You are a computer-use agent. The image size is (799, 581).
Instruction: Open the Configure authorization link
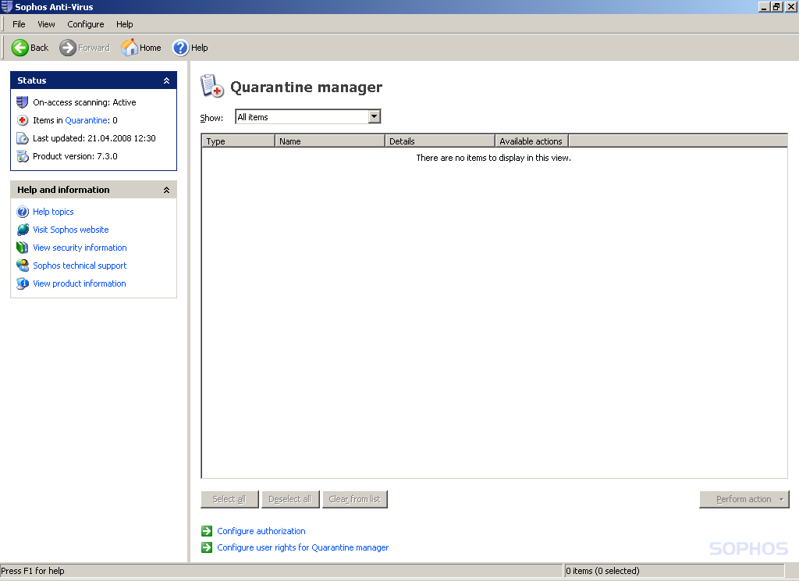(x=261, y=531)
